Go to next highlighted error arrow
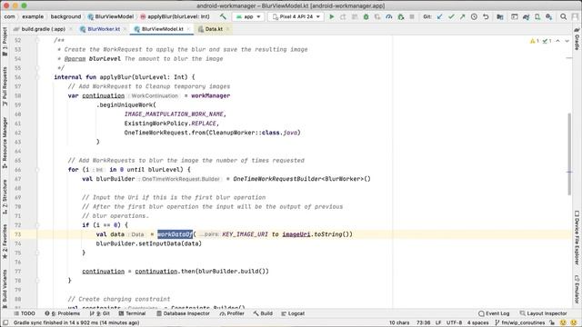The height and width of the screenshot is (327, 582). tap(567, 41)
